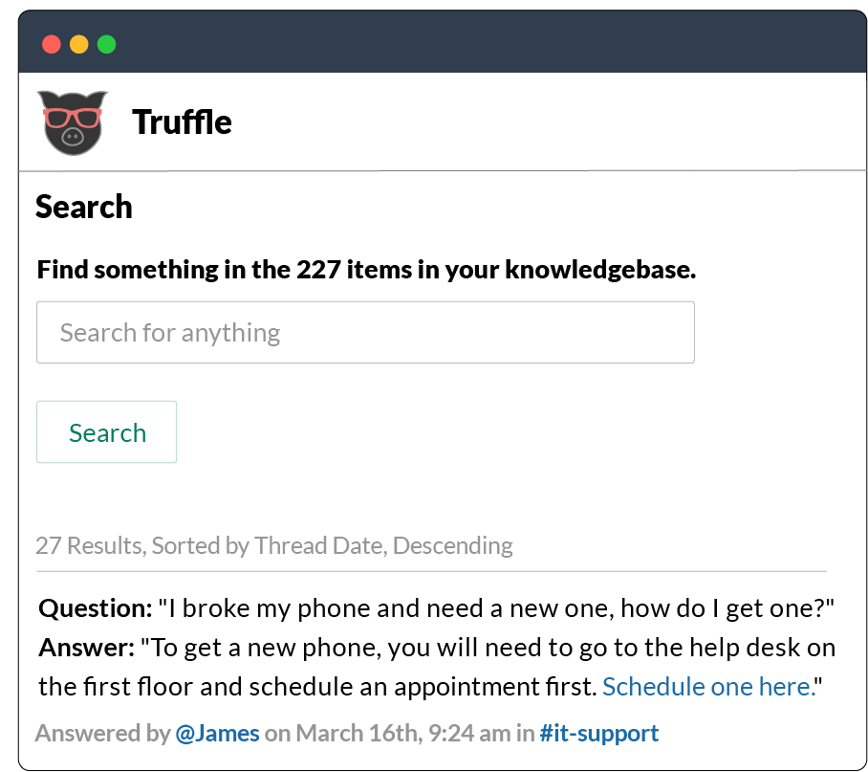Click the '27 Results' count text

(91, 546)
